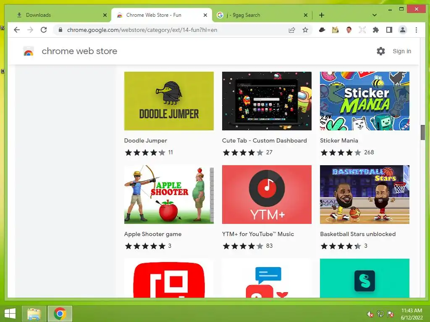Image resolution: width=430 pixels, height=322 pixels.
Task: Open the greyed-out X extension icon
Action: (362, 30)
